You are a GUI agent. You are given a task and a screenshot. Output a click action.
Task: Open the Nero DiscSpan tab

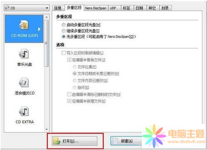[x=96, y=8]
